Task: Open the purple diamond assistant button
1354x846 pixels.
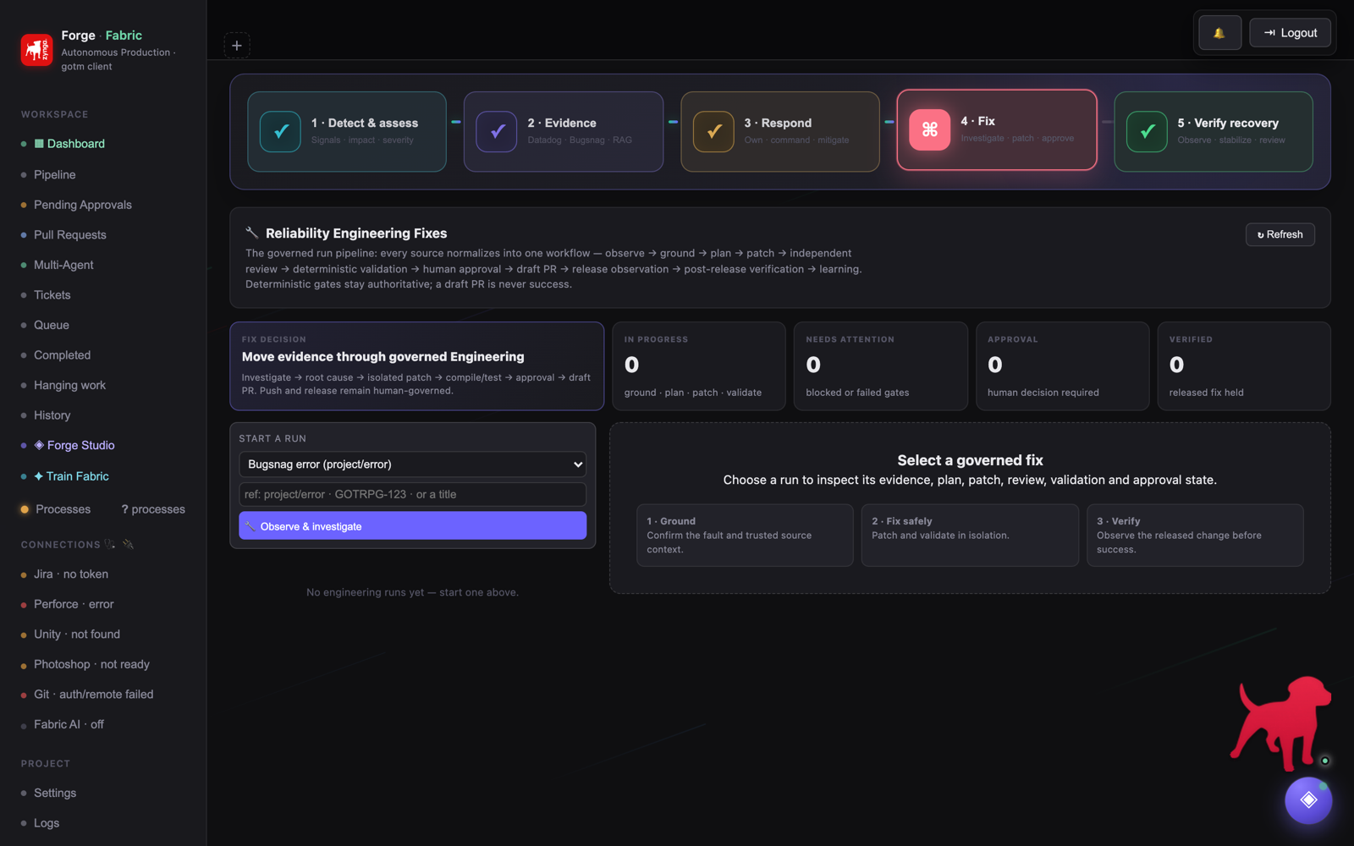Action: [x=1308, y=799]
